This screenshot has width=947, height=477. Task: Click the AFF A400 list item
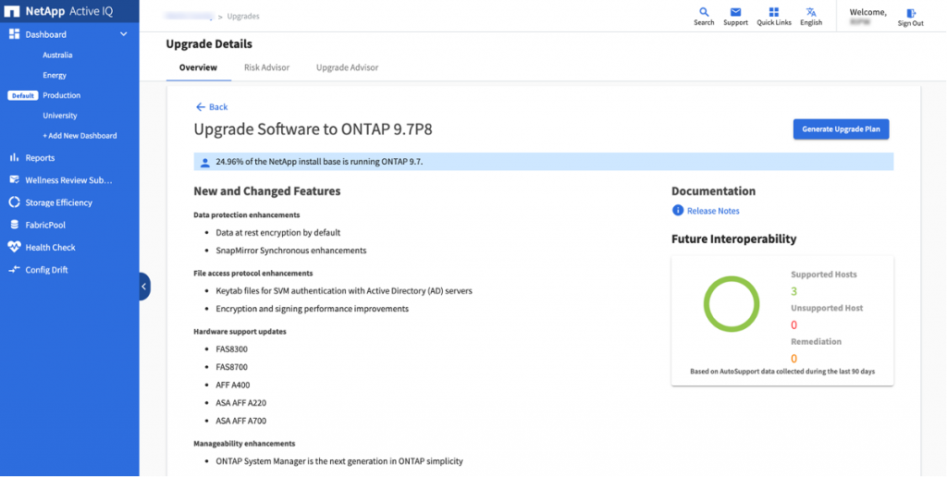[232, 385]
